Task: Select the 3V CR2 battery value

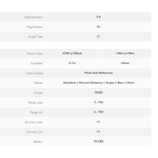Action: (98, 141)
